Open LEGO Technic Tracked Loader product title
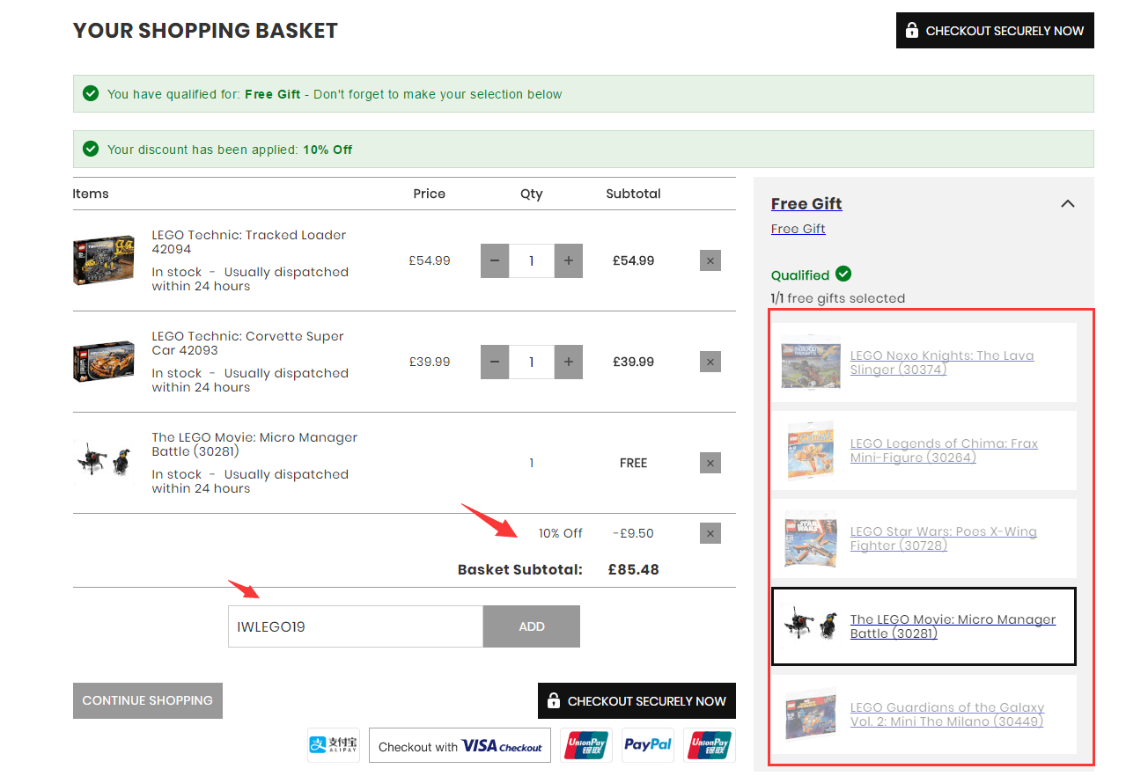This screenshot has width=1126, height=776. pos(249,242)
